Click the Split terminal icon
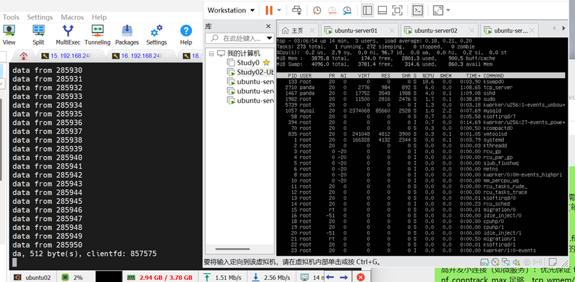 click(x=39, y=35)
